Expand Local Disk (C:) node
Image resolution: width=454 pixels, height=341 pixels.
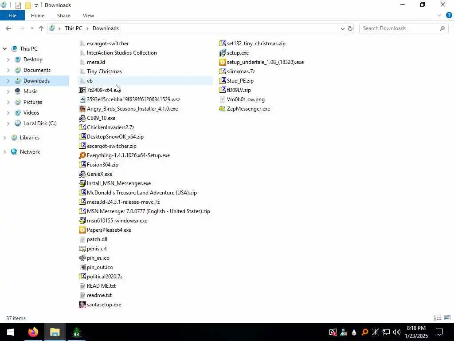coord(8,123)
